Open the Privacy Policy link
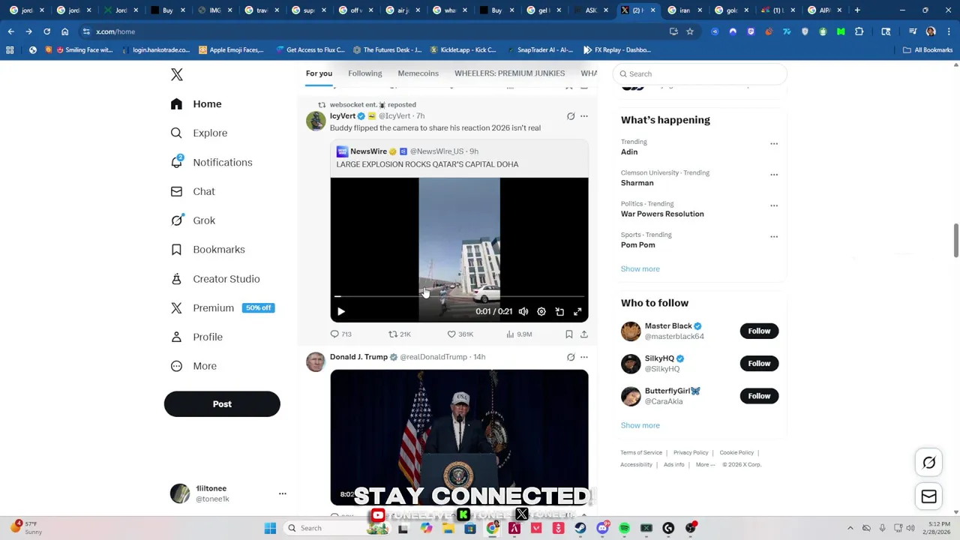 click(x=691, y=453)
